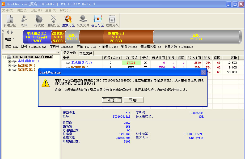This screenshot has height=159, width=245.
Task: Click 本地磁盘 (C:) label in partition table
Action: coord(81,63)
